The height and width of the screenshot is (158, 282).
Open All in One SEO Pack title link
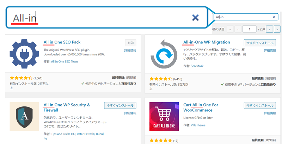62,42
